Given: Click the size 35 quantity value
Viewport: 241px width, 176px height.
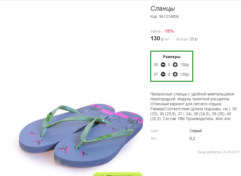Looking at the screenshot, I should (169, 65).
